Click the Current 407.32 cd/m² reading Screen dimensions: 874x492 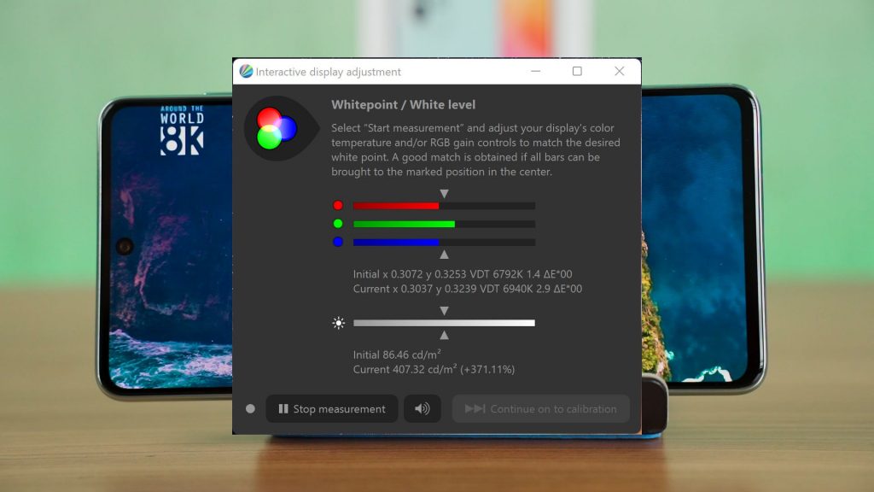pyautogui.click(x=434, y=369)
